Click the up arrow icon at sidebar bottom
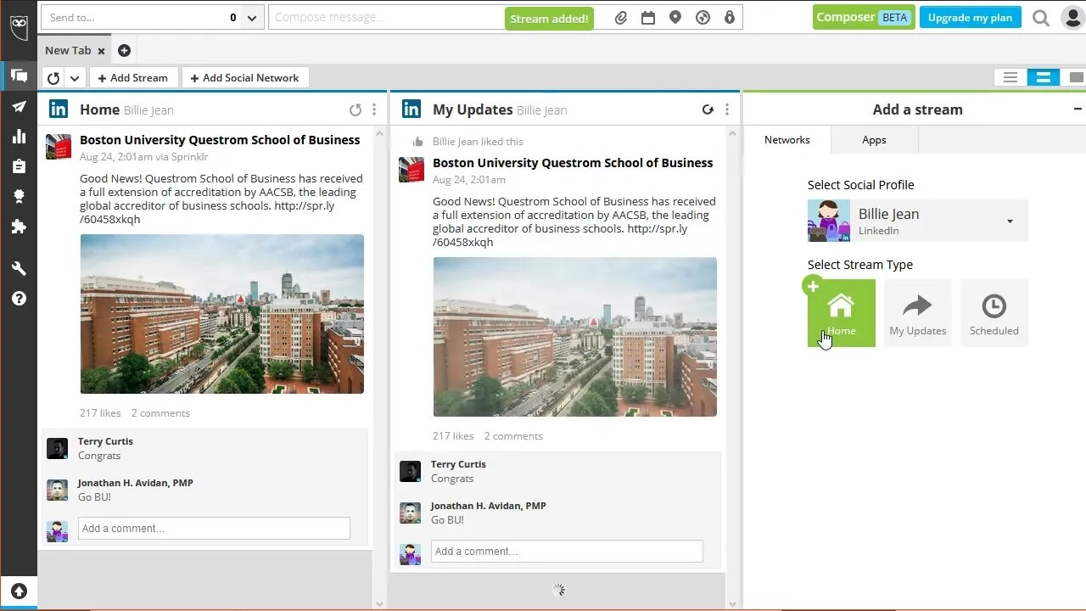This screenshot has width=1086, height=611. point(19,591)
